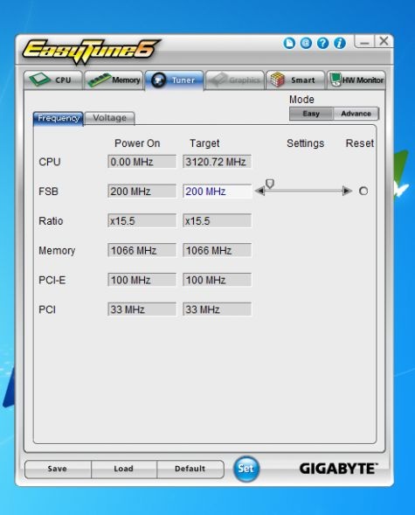Select the Tuner tab
Image resolution: width=415 pixels, height=515 pixels.
(174, 80)
